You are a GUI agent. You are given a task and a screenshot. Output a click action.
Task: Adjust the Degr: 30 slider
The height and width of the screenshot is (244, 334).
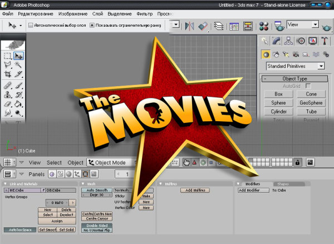click(97, 195)
